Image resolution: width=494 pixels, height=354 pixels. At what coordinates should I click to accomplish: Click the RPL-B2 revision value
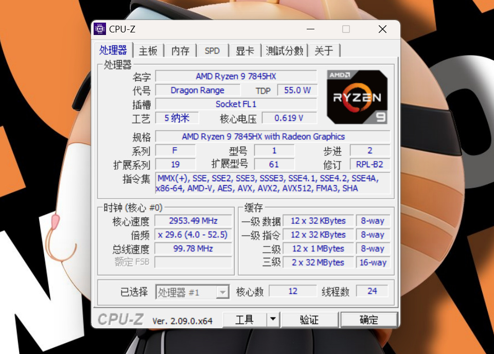point(370,165)
